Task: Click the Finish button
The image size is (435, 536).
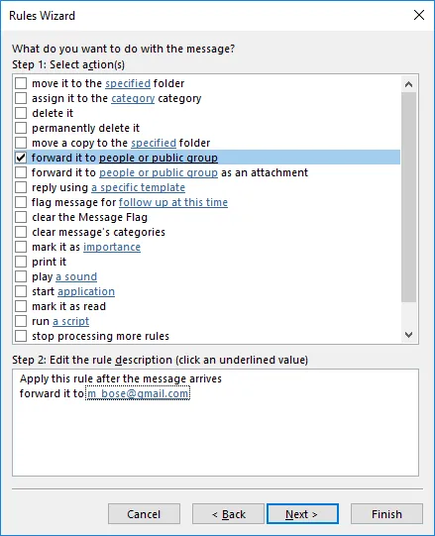Action: click(386, 514)
